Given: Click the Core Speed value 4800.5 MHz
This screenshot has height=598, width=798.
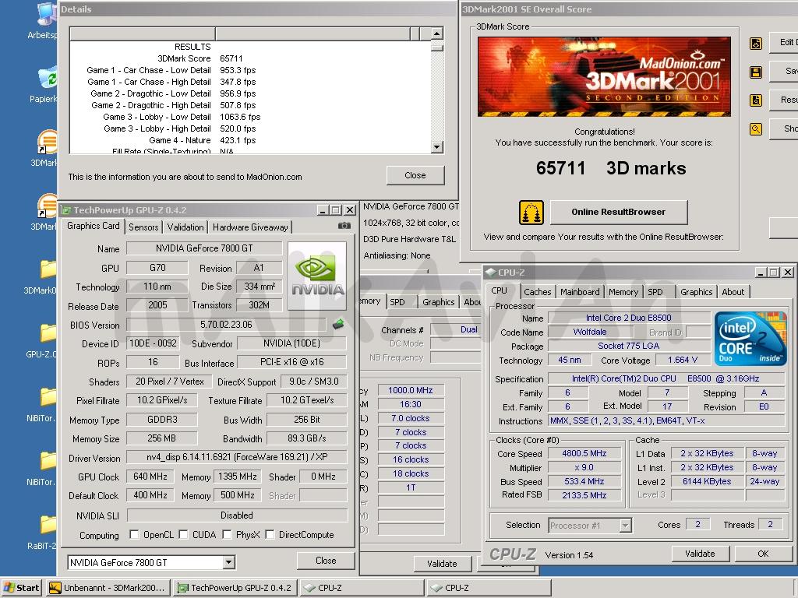Looking at the screenshot, I should pos(584,453).
